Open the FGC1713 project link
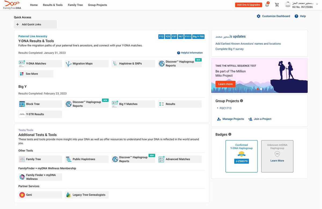Viewport: 322px width, 209px height. (225, 108)
